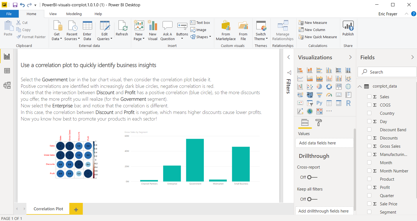Image resolution: width=417 pixels, height=221 pixels.
Task: Expand the Filters pane arrow
Action: click(x=289, y=57)
